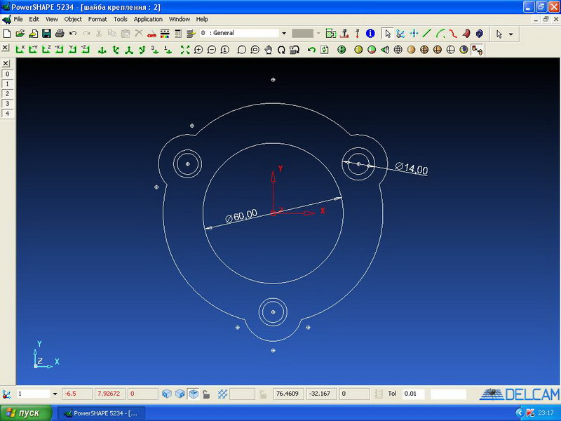Open the Surface creation tool
The height and width of the screenshot is (421, 561).
tap(466, 34)
